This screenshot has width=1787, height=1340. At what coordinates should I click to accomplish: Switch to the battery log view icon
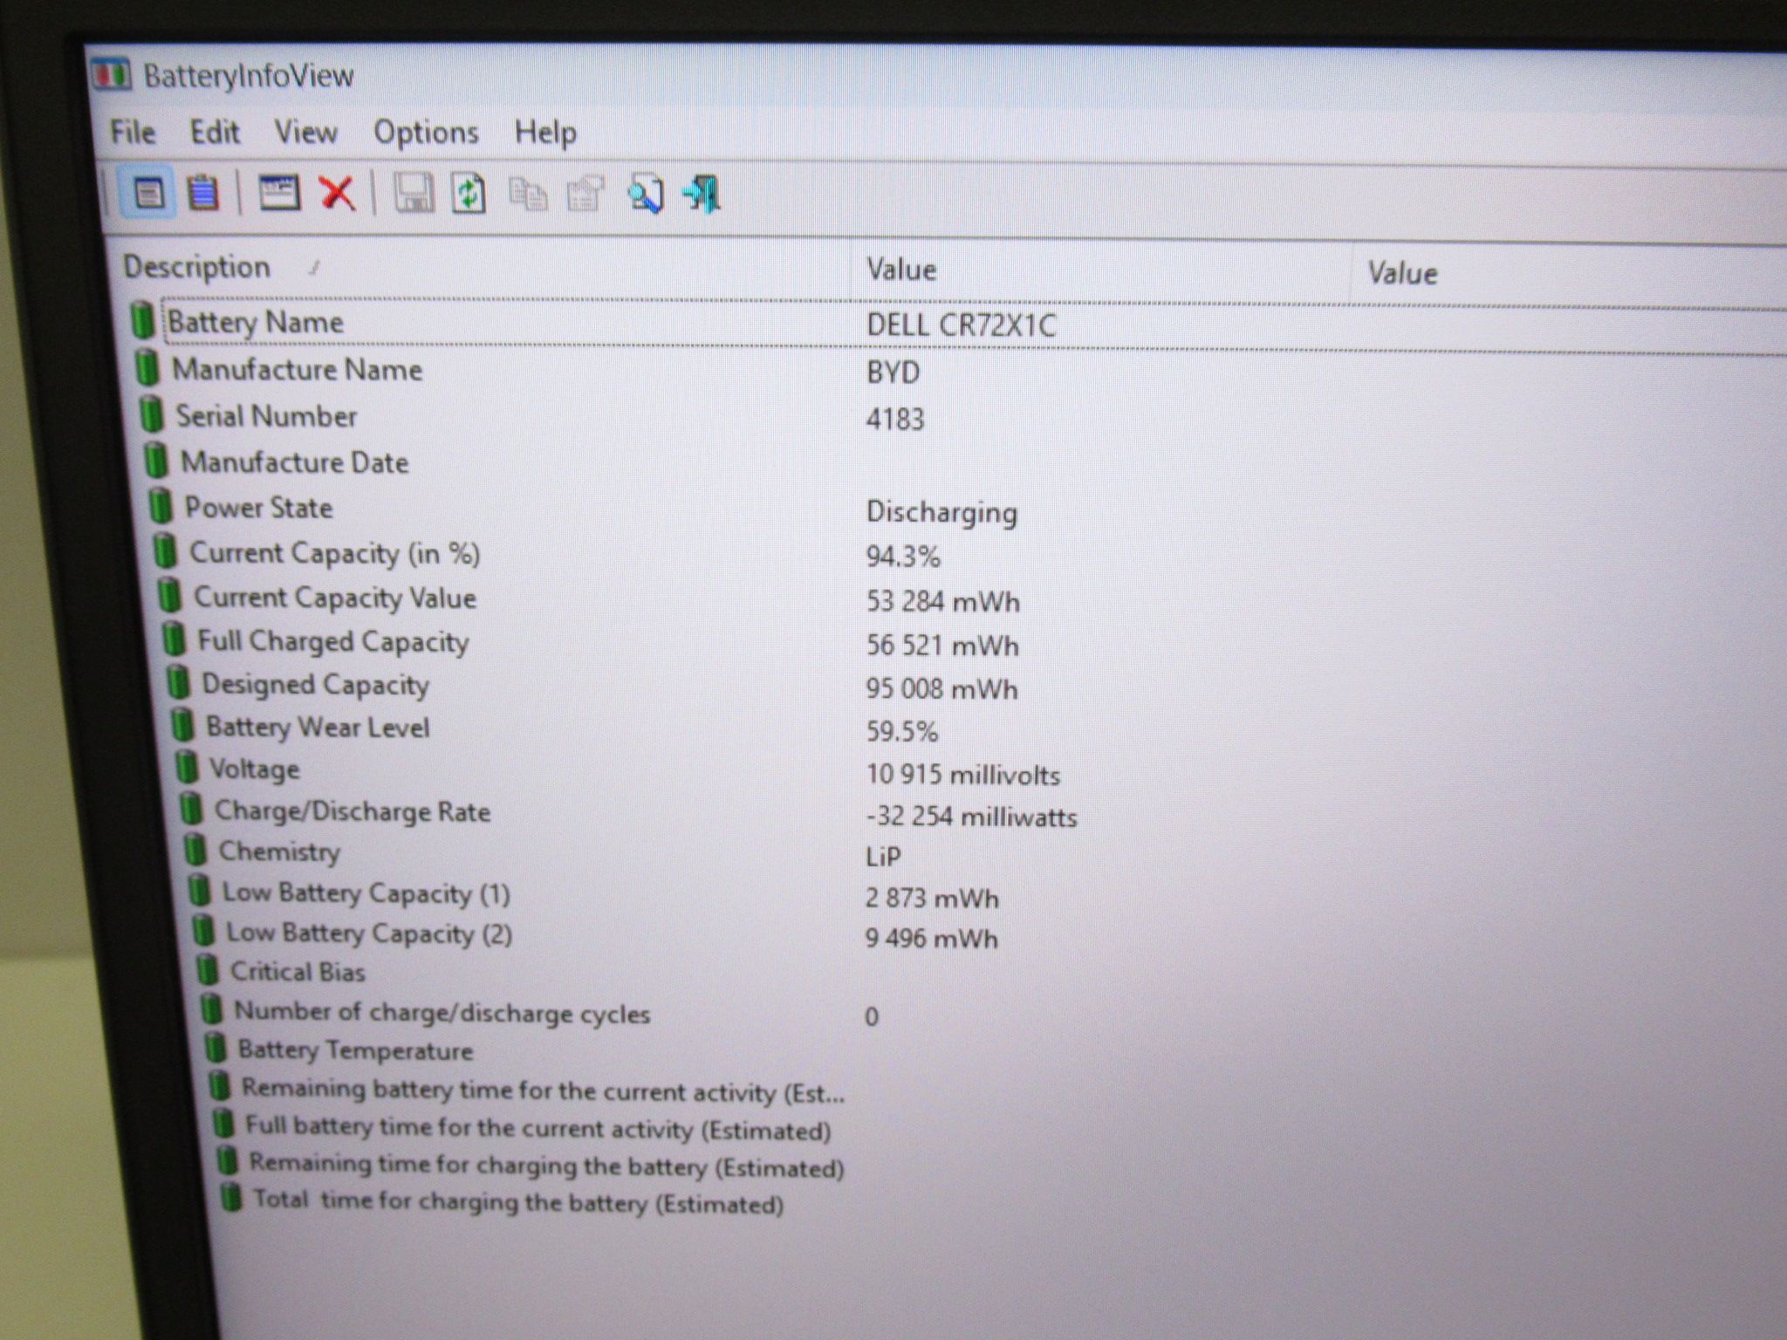pos(203,193)
